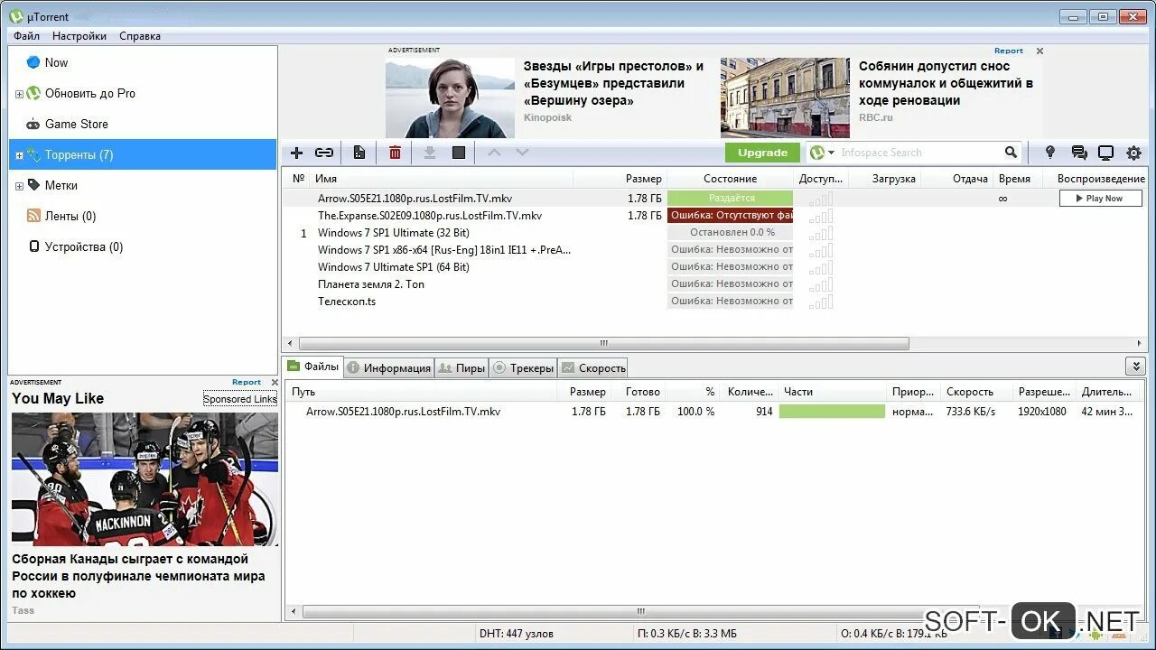Image resolution: width=1156 pixels, height=650 pixels.
Task: Open Preferences via the gear icon
Action: pos(1133,153)
